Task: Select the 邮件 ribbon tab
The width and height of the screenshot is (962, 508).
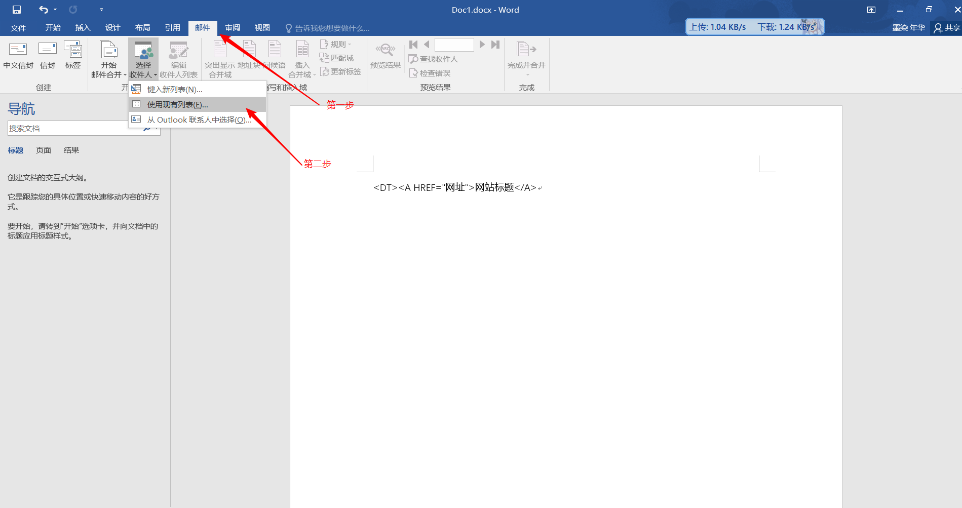Action: point(203,28)
